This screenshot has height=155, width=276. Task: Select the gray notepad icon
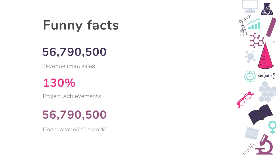click(x=252, y=133)
